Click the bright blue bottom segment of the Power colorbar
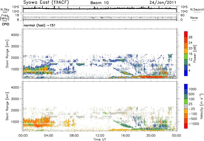This screenshot has width=204, height=141. pos(186,73)
